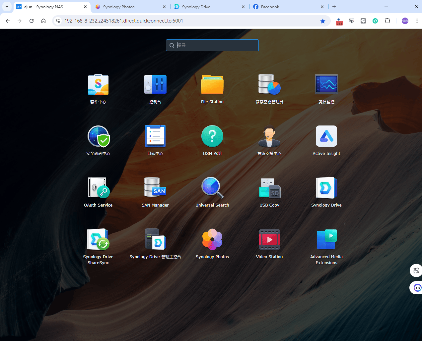Click the magnifier icon in search box

(172, 45)
